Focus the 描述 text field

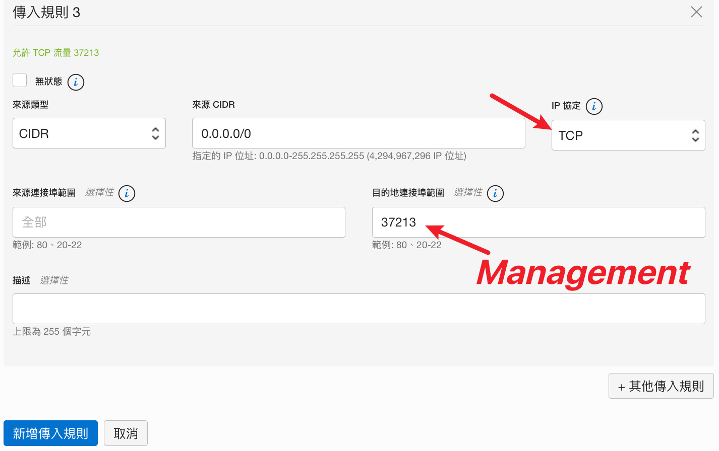358,309
